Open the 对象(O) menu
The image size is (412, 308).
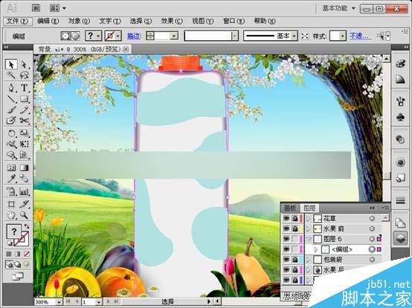79,21
